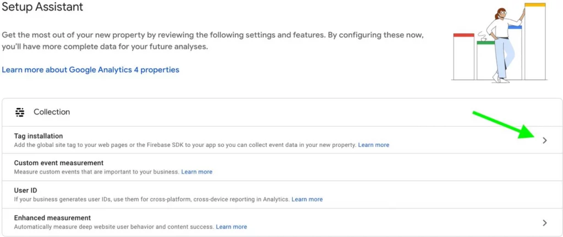The height and width of the screenshot is (237, 563).
Task: Click Learn more next to Enhanced measurement text
Action: click(x=231, y=227)
